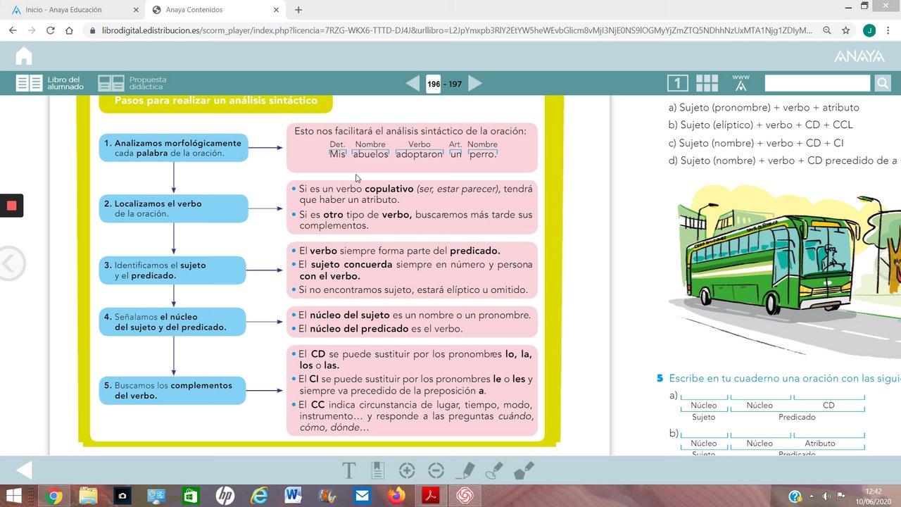Click step 1 Analizamos morfológicamente box
This screenshot has height=507, width=901.
pos(173,148)
